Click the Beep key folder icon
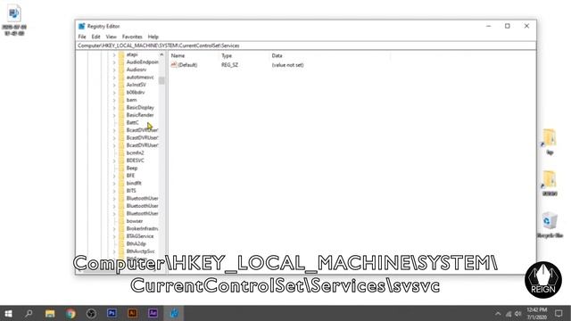571x321 pixels. tap(121, 169)
